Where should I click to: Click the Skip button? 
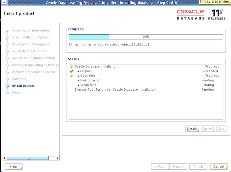[x=221, y=129]
